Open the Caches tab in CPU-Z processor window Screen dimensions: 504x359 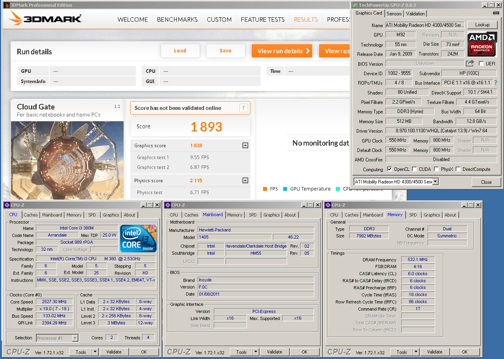point(31,215)
